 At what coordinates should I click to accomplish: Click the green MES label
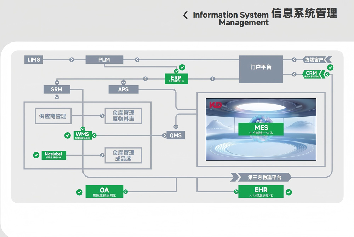point(261,129)
